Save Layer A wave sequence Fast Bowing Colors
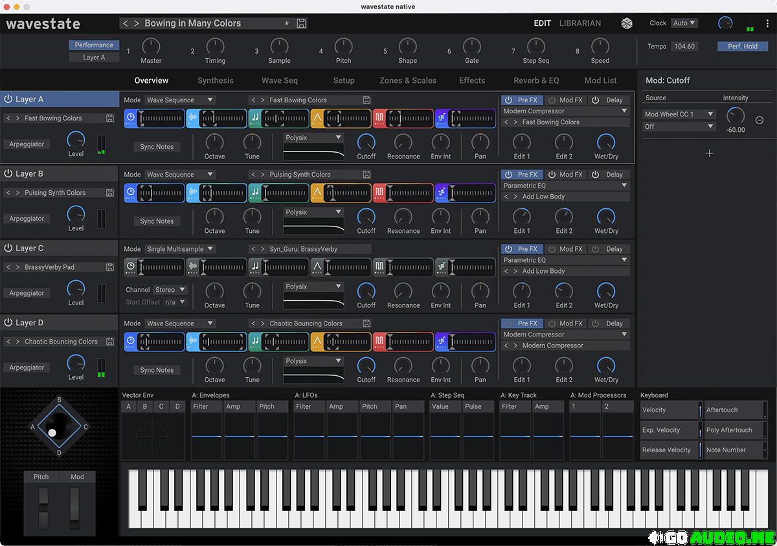777x546 pixels. click(367, 100)
